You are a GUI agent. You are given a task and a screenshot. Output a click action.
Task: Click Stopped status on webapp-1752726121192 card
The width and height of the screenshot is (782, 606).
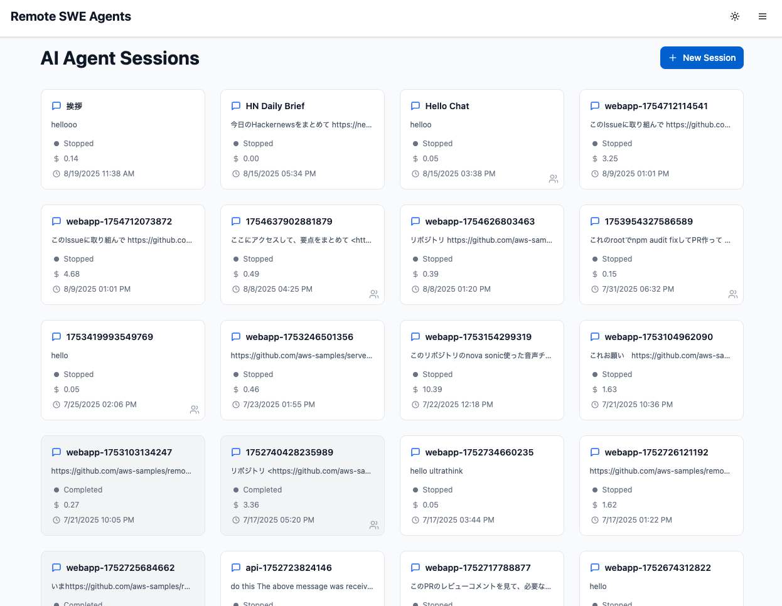(617, 490)
